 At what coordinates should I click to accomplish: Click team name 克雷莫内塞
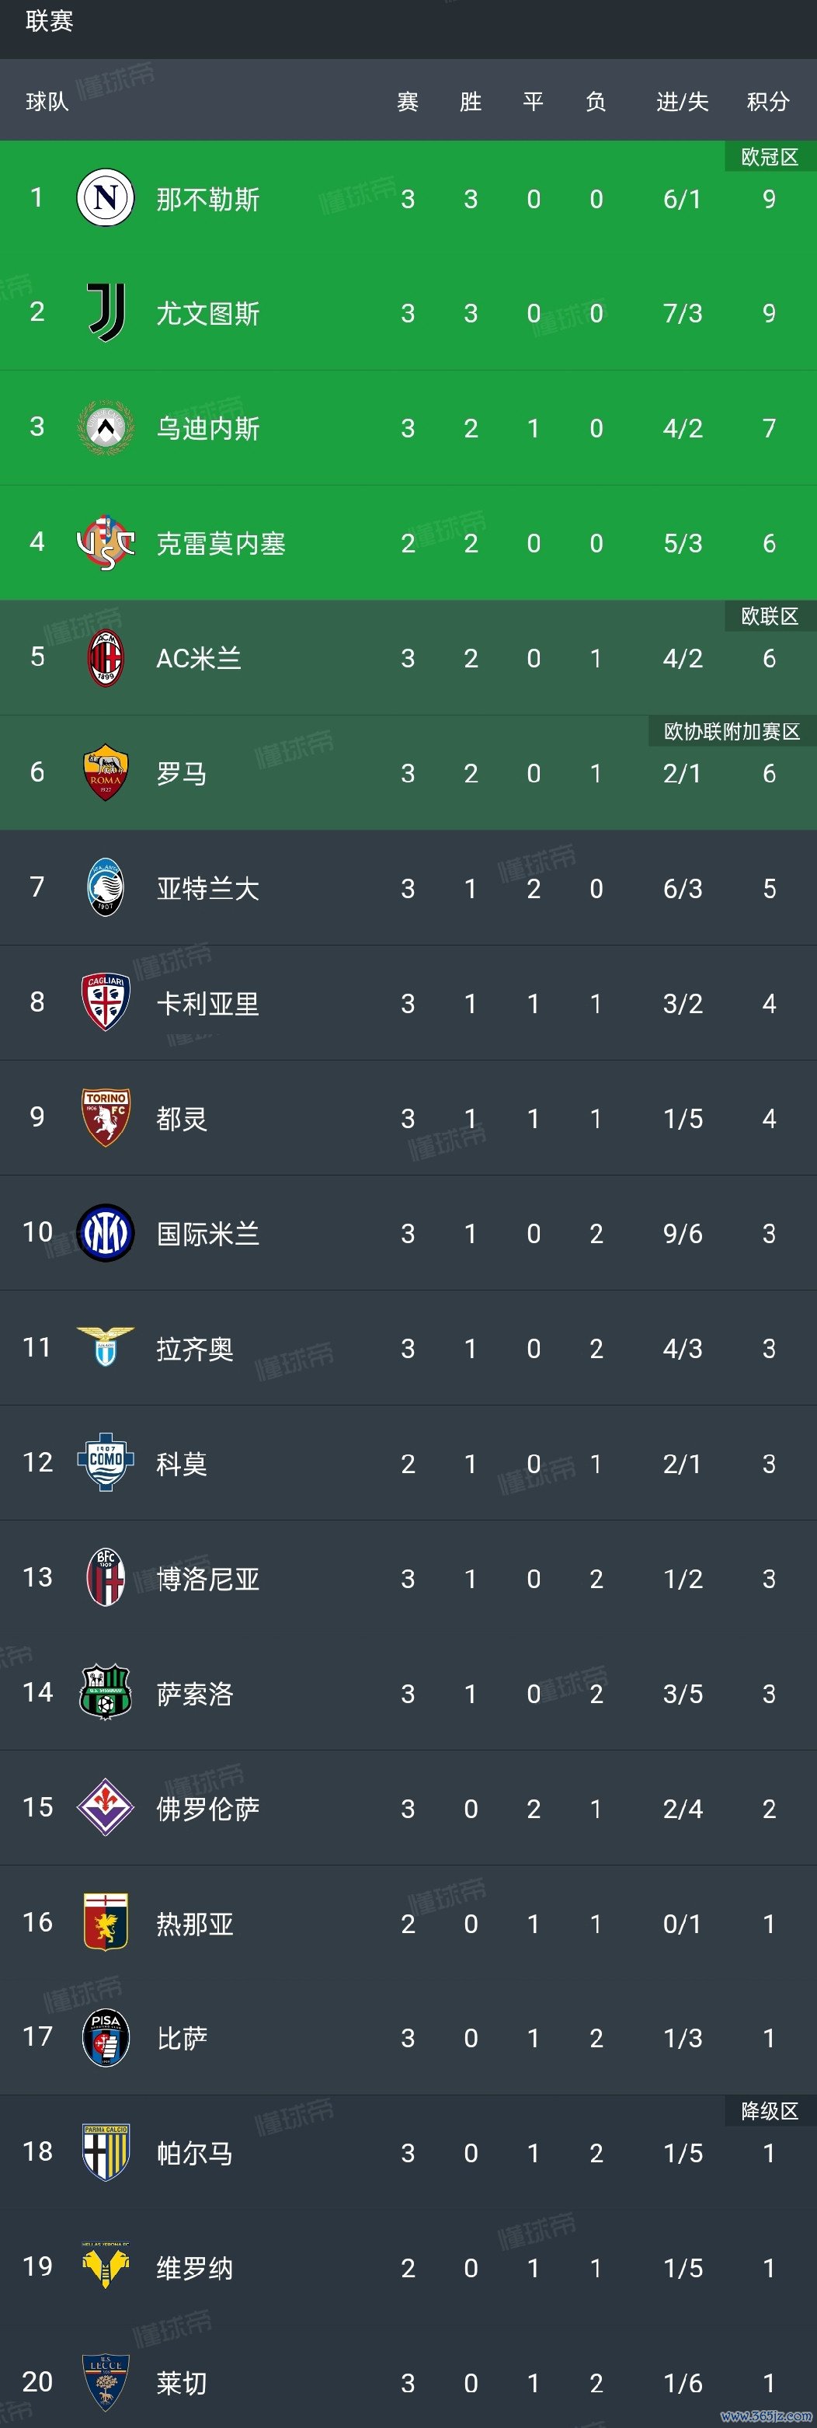pos(221,544)
